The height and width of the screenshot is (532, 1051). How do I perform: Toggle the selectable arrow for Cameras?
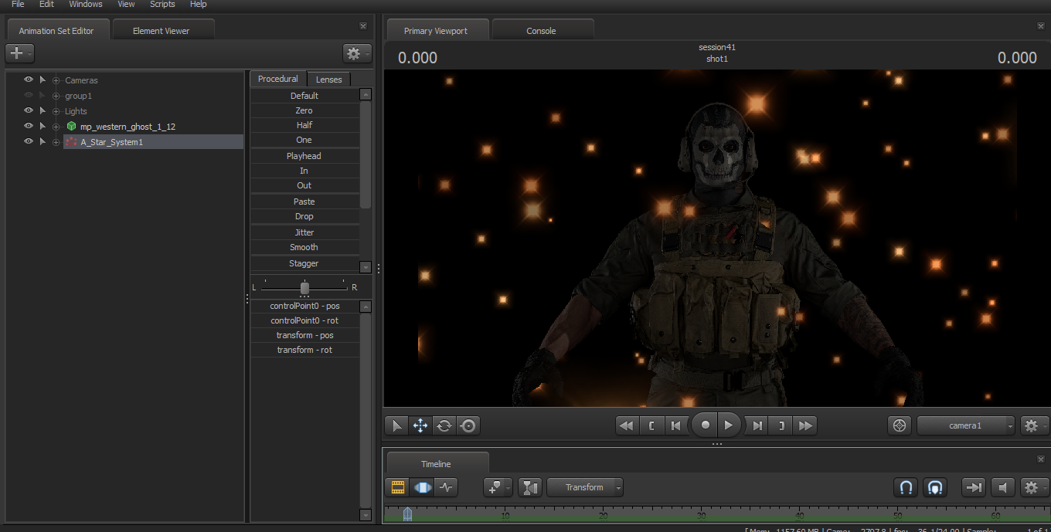click(x=43, y=80)
